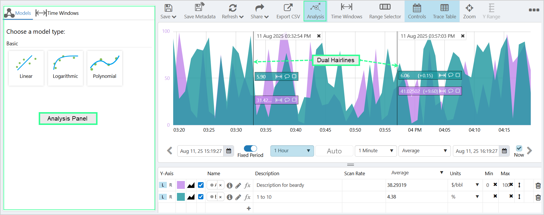Uncheck the Now checkbox
The height and width of the screenshot is (215, 544).
(519, 148)
